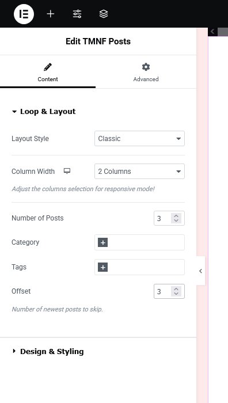
Task: Increase Number of Posts with up arrow
Action: (x=176, y=216)
